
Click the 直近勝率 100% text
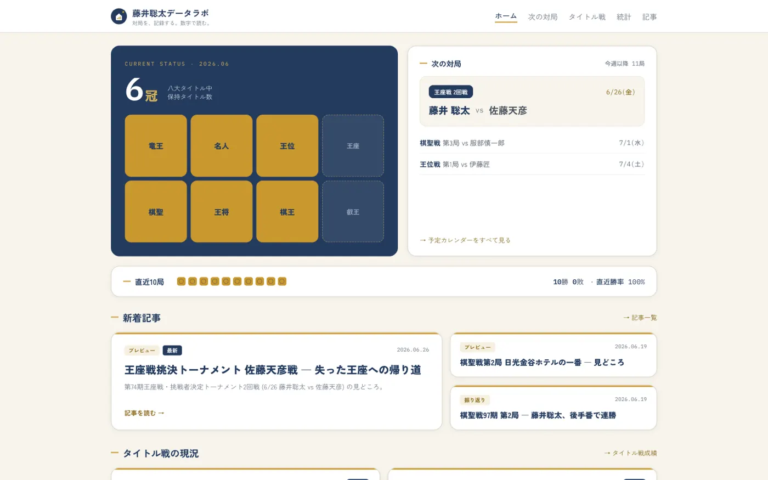[620, 282]
